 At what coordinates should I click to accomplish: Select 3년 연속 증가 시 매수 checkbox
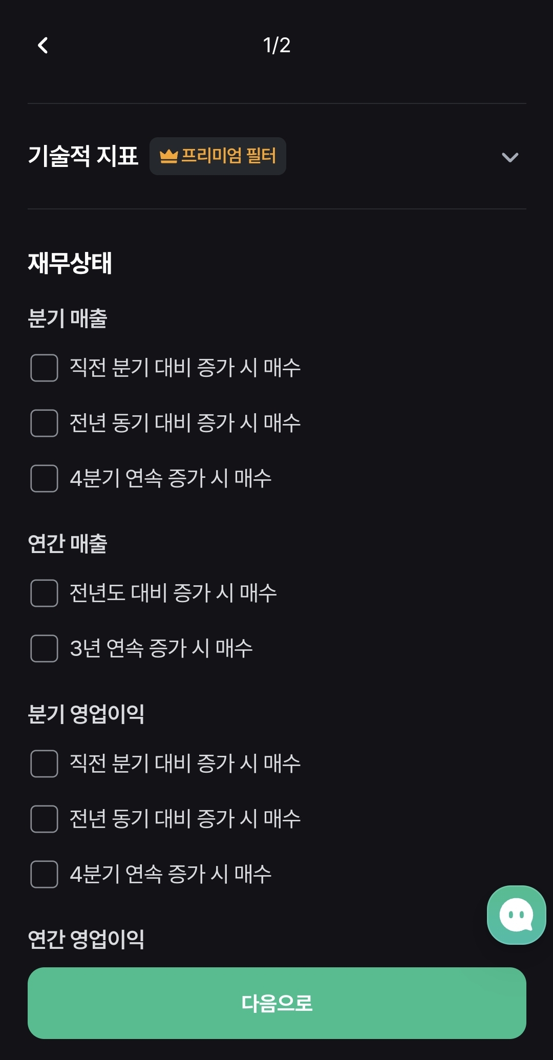[44, 648]
